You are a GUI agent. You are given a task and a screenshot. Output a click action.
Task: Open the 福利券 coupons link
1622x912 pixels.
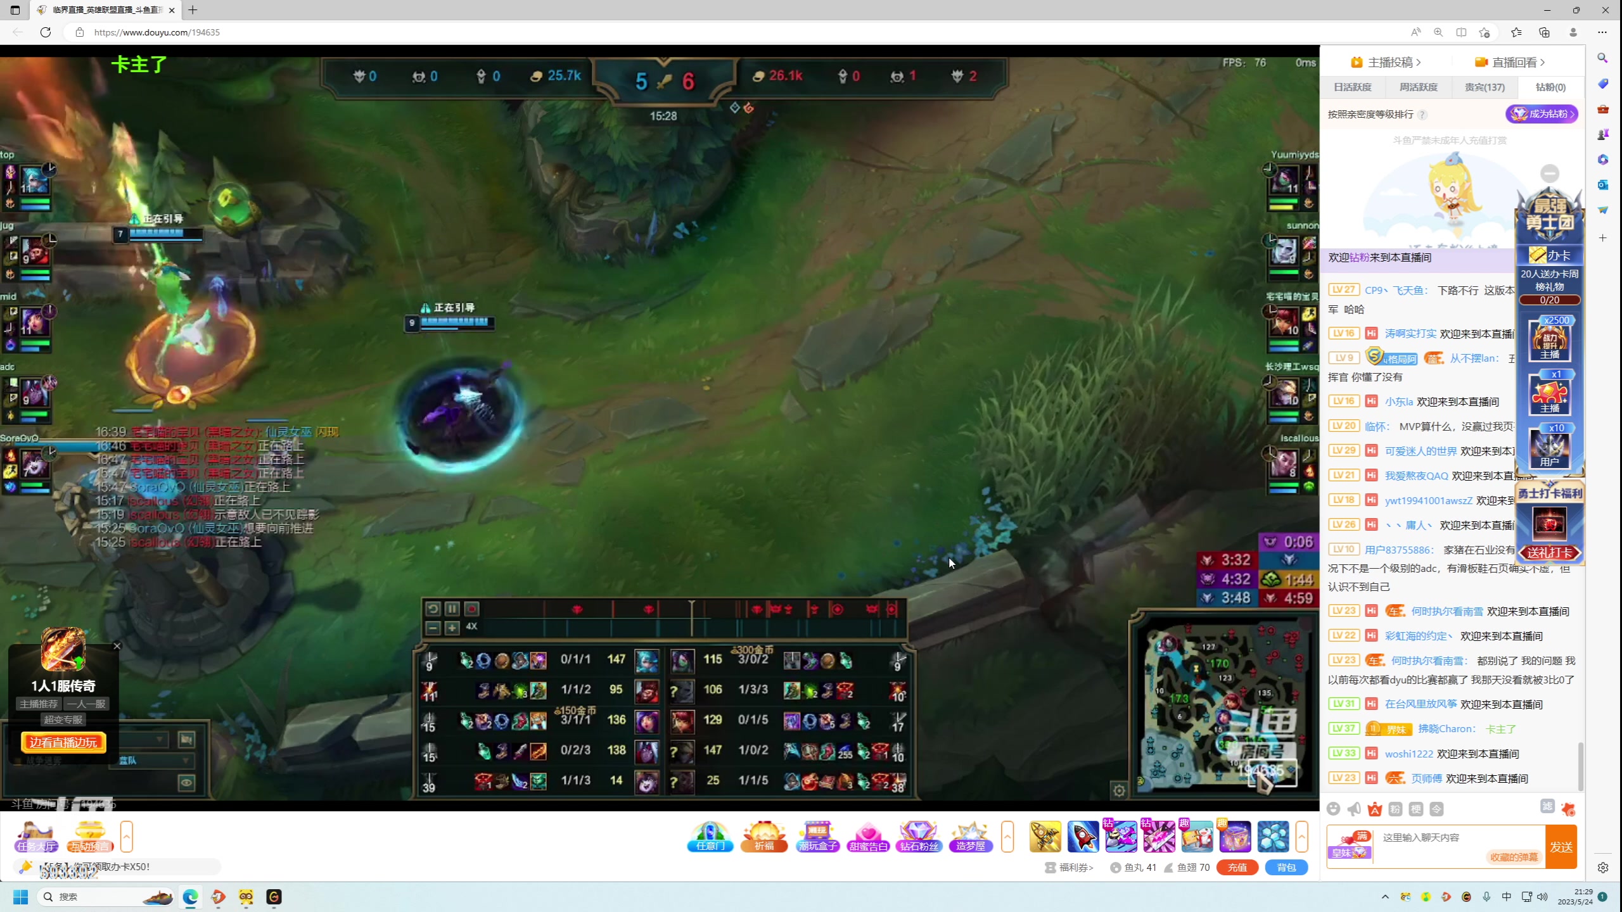(1070, 868)
